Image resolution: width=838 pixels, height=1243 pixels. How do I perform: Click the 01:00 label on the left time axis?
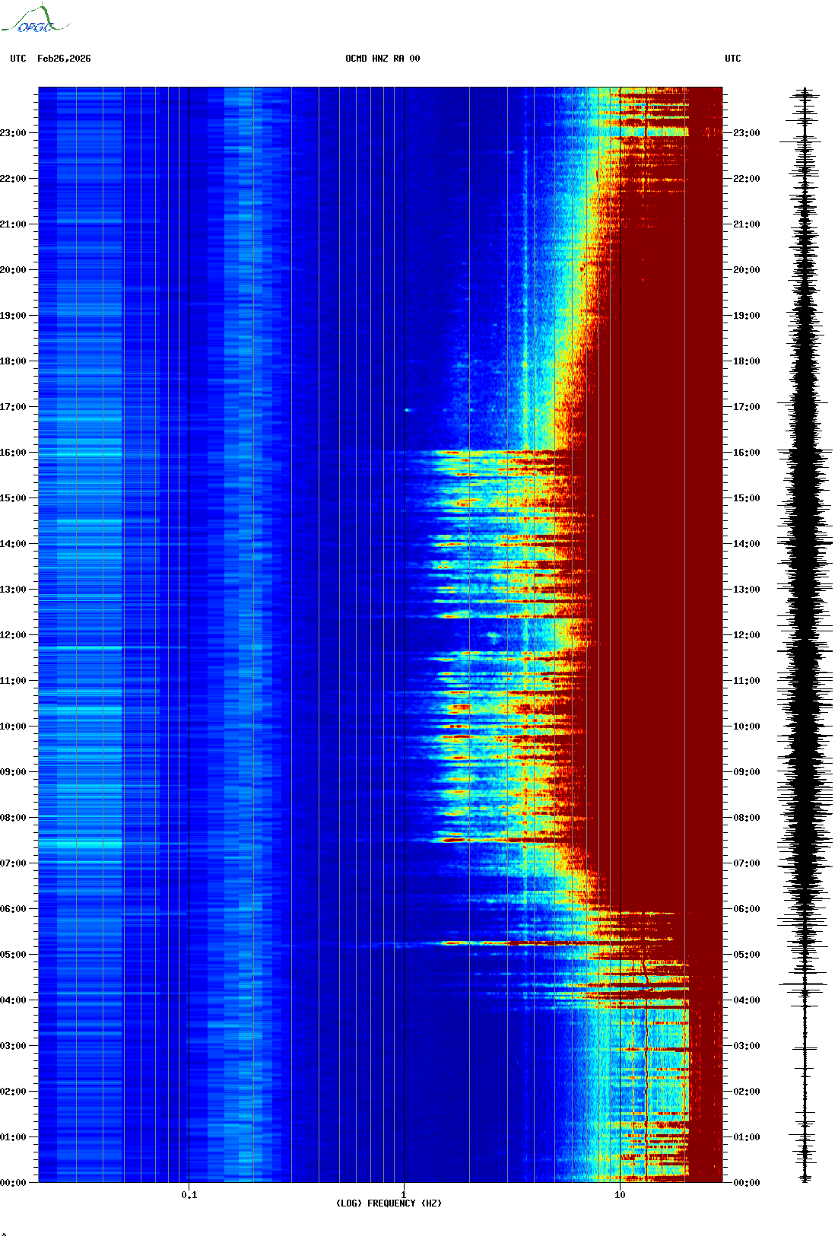13,1137
